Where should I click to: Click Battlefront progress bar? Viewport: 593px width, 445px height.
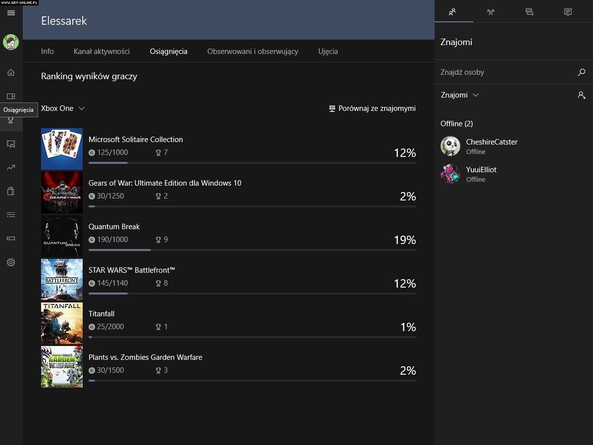tap(252, 294)
